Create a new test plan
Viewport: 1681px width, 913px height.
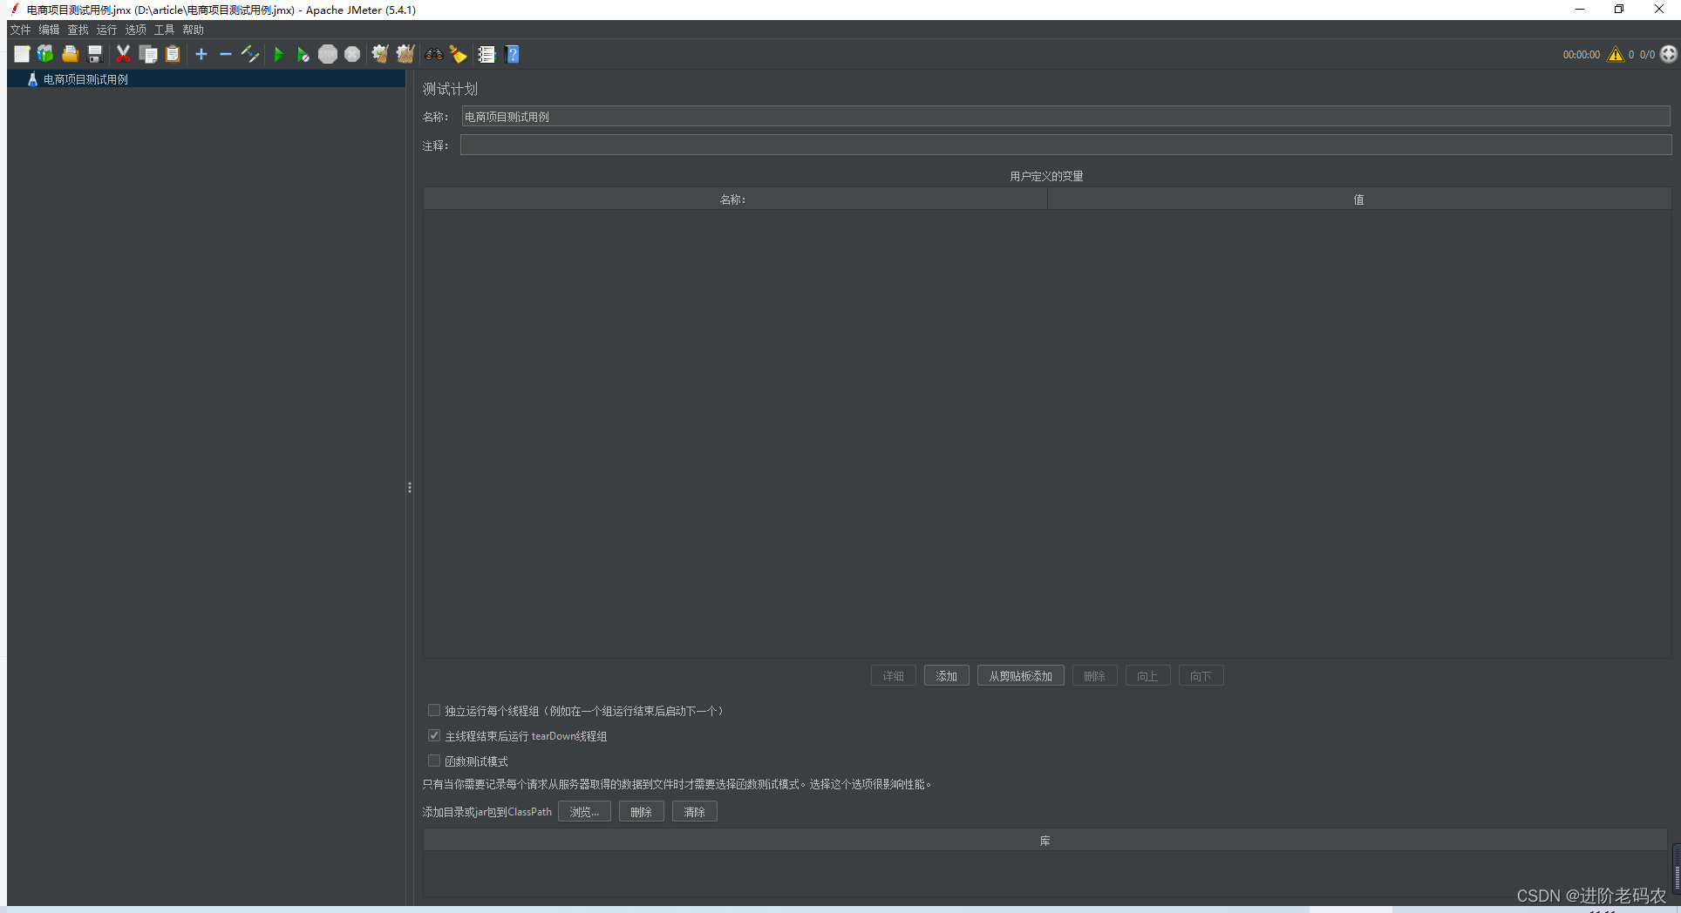[x=21, y=53]
